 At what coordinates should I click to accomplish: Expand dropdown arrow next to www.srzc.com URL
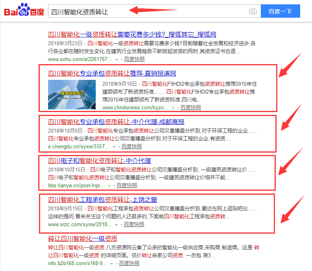tap(116, 225)
